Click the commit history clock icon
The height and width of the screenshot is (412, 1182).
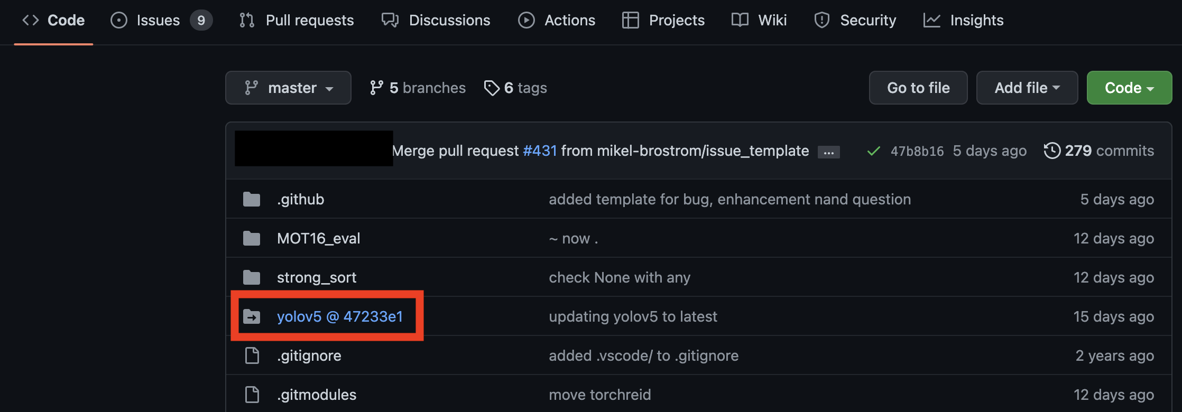pos(1052,151)
